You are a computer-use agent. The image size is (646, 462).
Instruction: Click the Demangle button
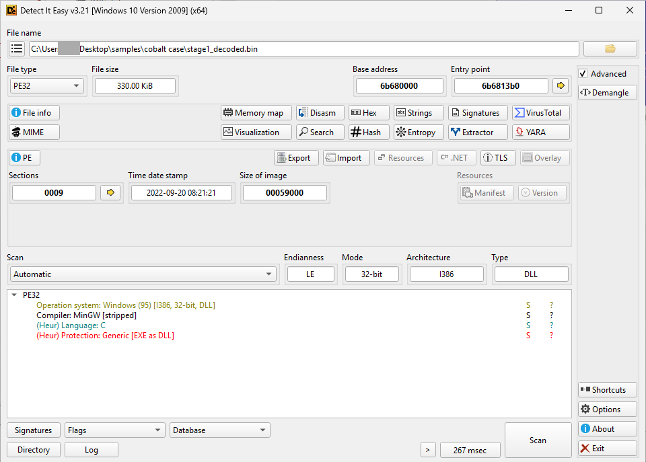coord(607,93)
